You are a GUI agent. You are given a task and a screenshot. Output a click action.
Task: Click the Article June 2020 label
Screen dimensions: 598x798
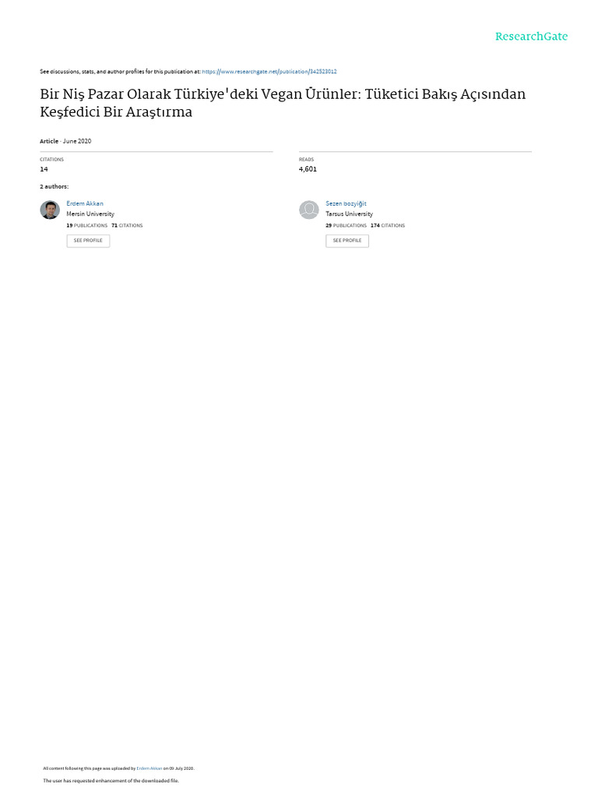[65, 142]
